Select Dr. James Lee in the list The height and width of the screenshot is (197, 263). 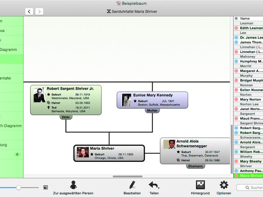pyautogui.click(x=248, y=37)
